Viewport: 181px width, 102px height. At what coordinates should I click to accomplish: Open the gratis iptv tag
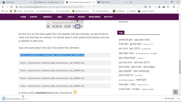pos(136,44)
